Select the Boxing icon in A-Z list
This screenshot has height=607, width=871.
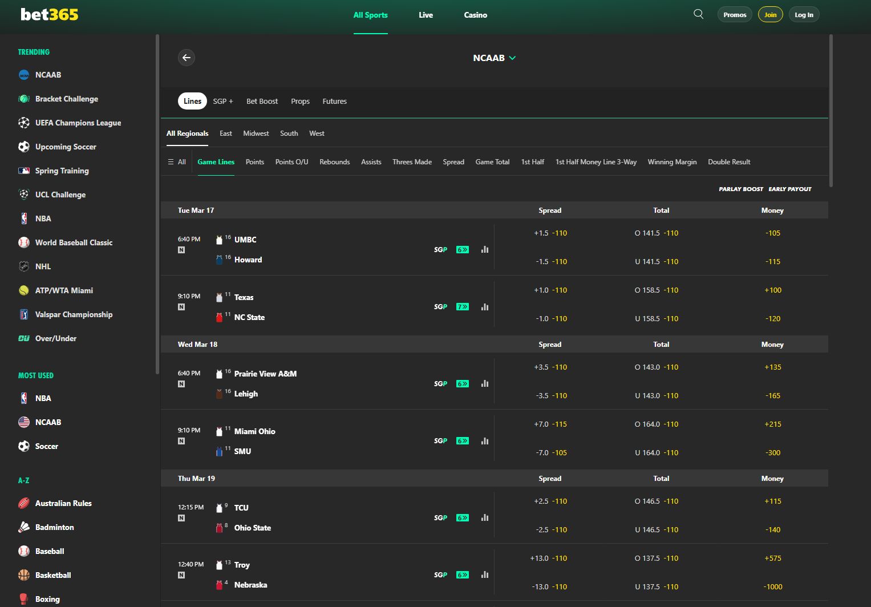(23, 598)
